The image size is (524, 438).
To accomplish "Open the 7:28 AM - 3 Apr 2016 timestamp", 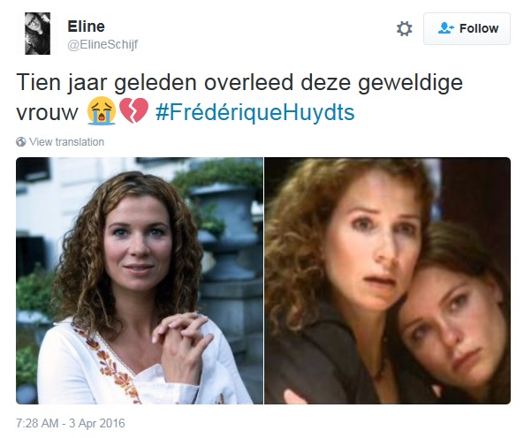I will [x=71, y=423].
